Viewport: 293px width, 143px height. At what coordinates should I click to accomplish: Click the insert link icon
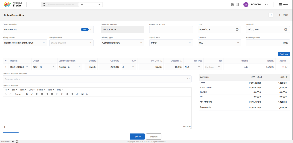(x=77, y=94)
